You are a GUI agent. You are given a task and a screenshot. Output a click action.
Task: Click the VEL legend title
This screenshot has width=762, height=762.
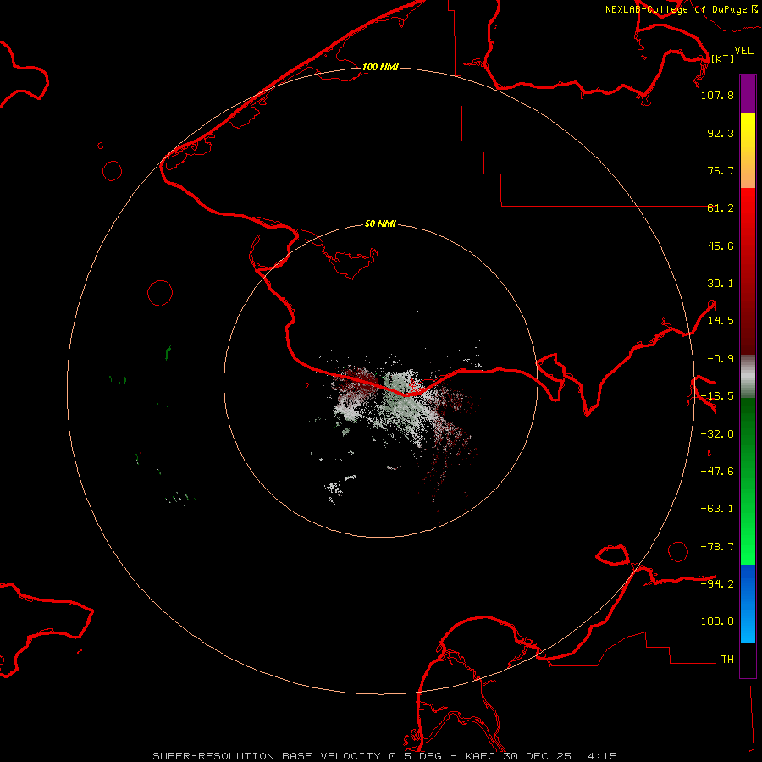click(743, 51)
